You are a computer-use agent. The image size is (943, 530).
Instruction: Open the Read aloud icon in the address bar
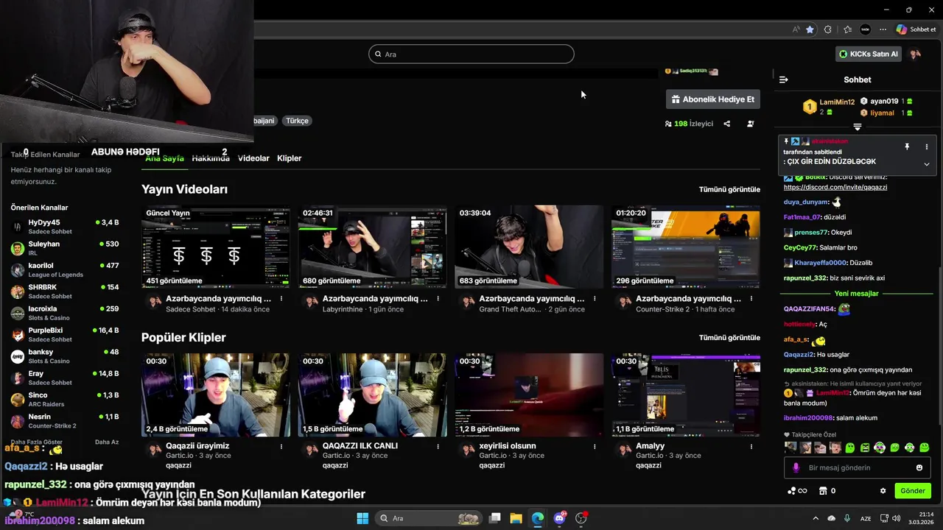point(796,29)
